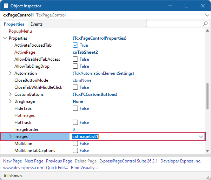Viewport: 211px width, 180px height.
Task: Click the vertical scrollbar thumb
Action: click(x=207, y=96)
